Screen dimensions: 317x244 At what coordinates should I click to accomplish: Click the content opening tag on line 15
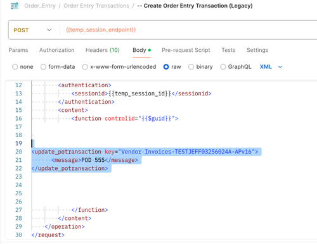click(73, 110)
